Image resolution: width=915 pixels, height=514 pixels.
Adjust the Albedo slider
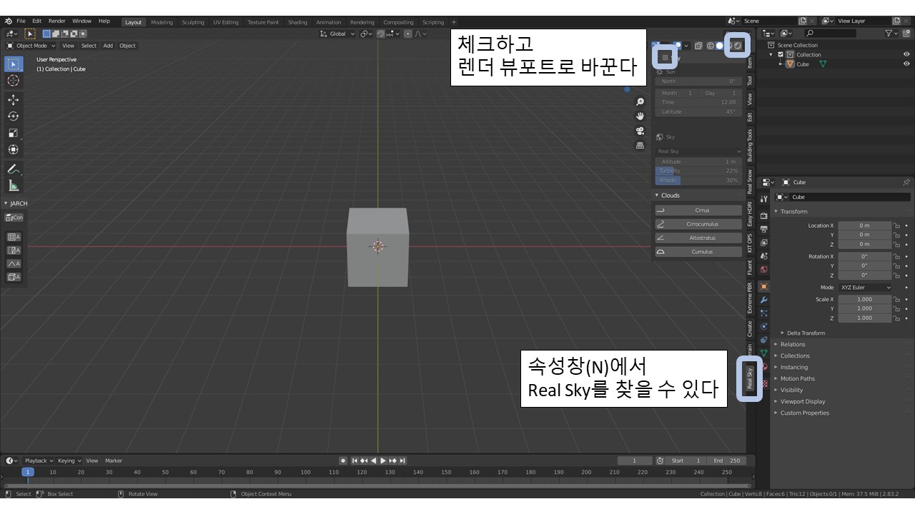coord(699,181)
